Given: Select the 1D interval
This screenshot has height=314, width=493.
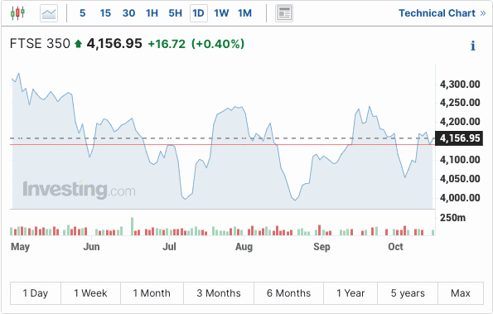Looking at the screenshot, I should [199, 13].
